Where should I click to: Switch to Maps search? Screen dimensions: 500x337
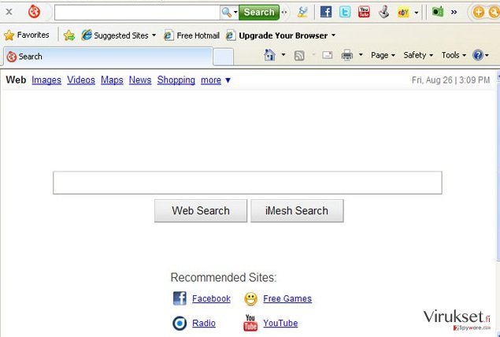tap(112, 80)
